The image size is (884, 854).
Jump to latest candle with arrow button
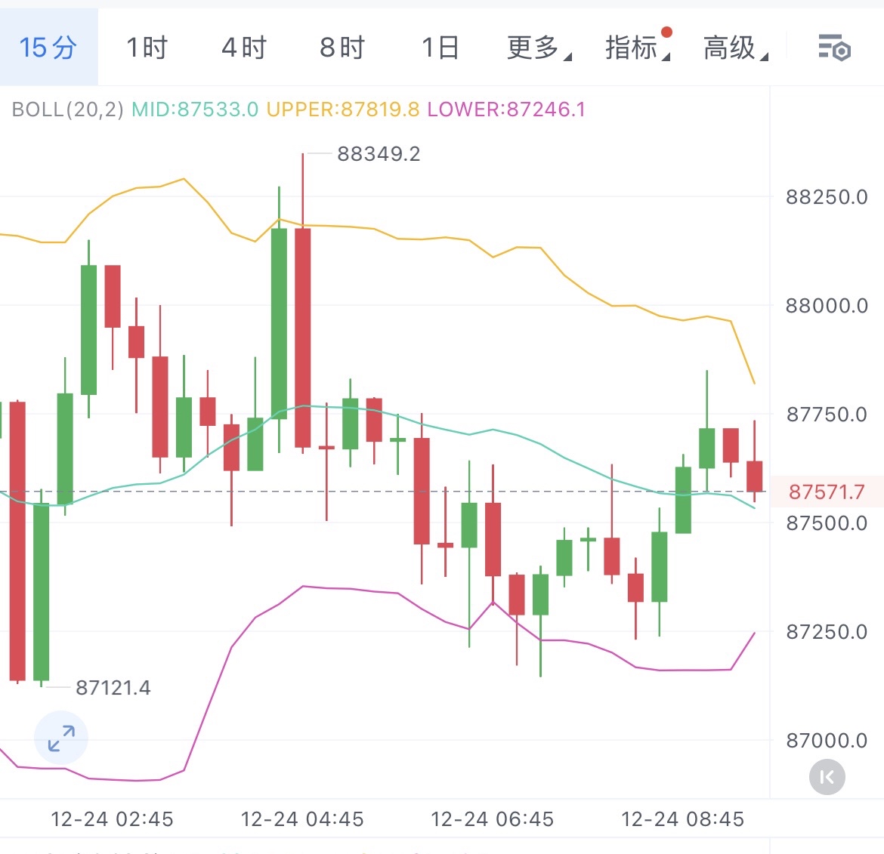(827, 777)
